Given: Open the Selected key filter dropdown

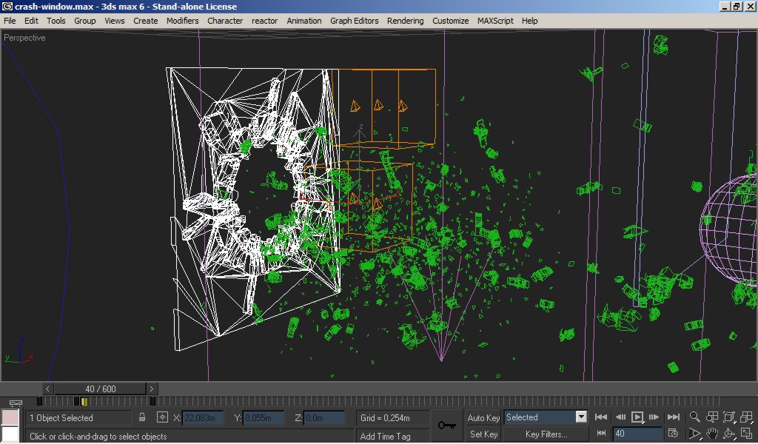Looking at the screenshot, I should (x=582, y=417).
